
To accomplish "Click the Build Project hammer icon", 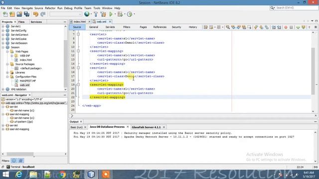I will point(96,14).
